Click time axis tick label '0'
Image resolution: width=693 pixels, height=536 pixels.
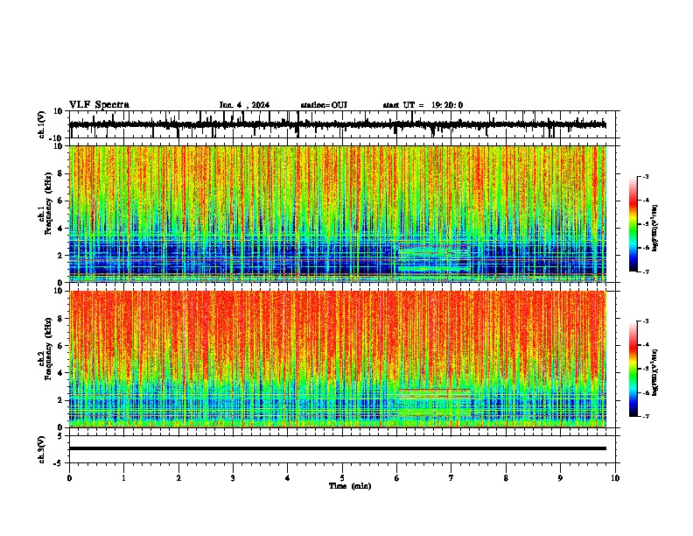click(69, 478)
